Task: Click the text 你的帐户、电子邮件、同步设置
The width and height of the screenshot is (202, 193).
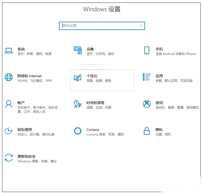Action: click(38, 110)
